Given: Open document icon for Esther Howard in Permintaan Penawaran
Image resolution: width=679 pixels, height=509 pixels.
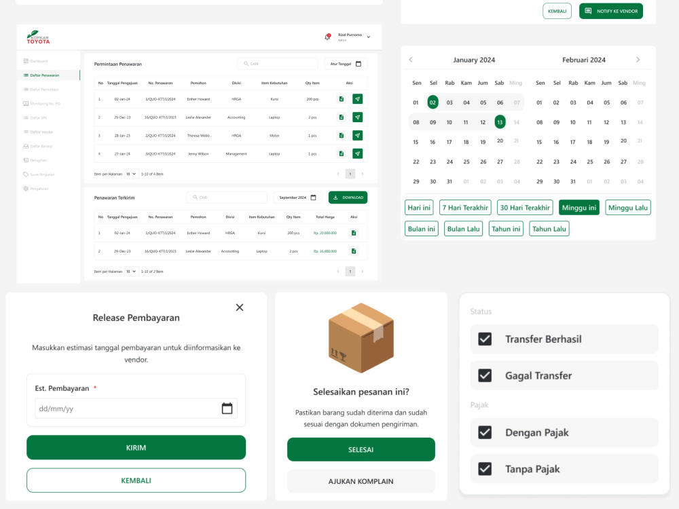Looking at the screenshot, I should (x=342, y=99).
